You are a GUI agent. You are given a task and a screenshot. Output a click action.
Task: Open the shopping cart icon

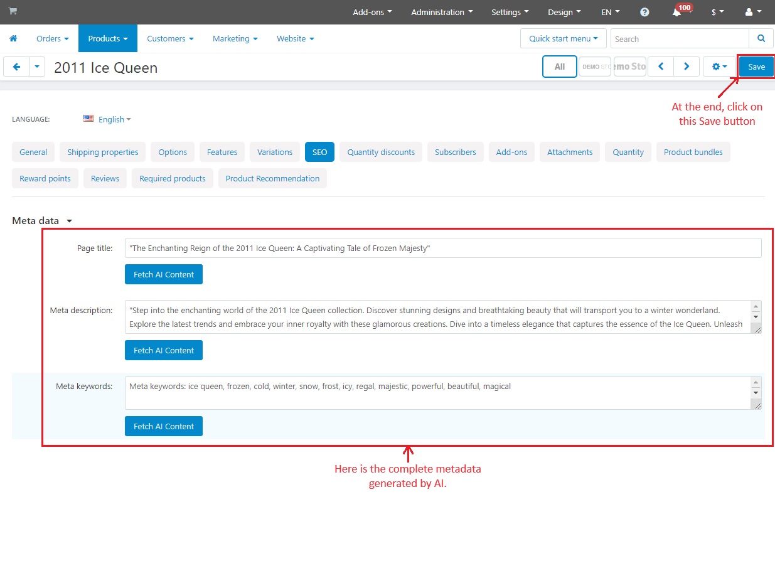13,11
